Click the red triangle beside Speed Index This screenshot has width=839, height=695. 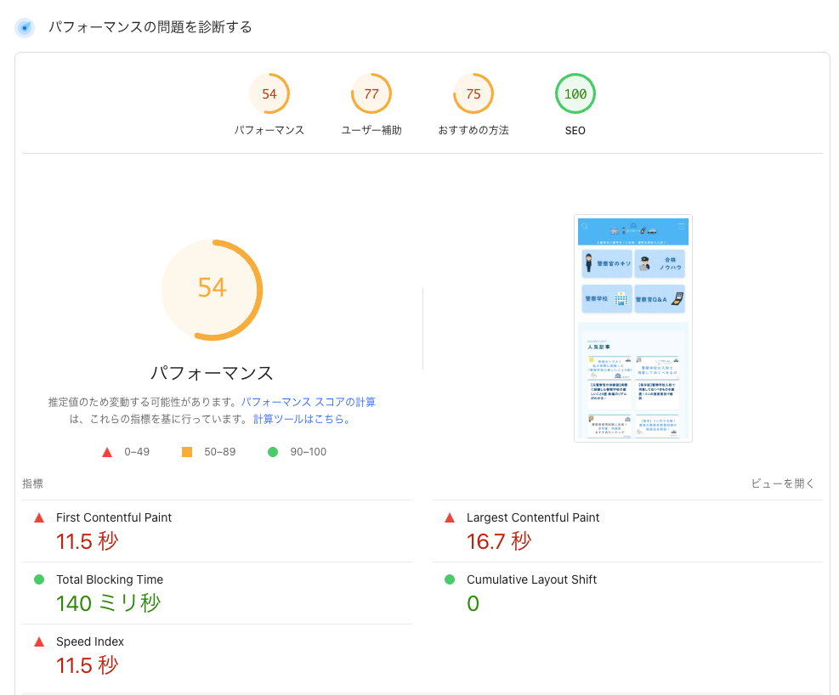(x=39, y=641)
